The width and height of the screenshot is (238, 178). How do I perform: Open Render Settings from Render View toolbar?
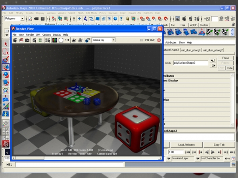point(48,40)
